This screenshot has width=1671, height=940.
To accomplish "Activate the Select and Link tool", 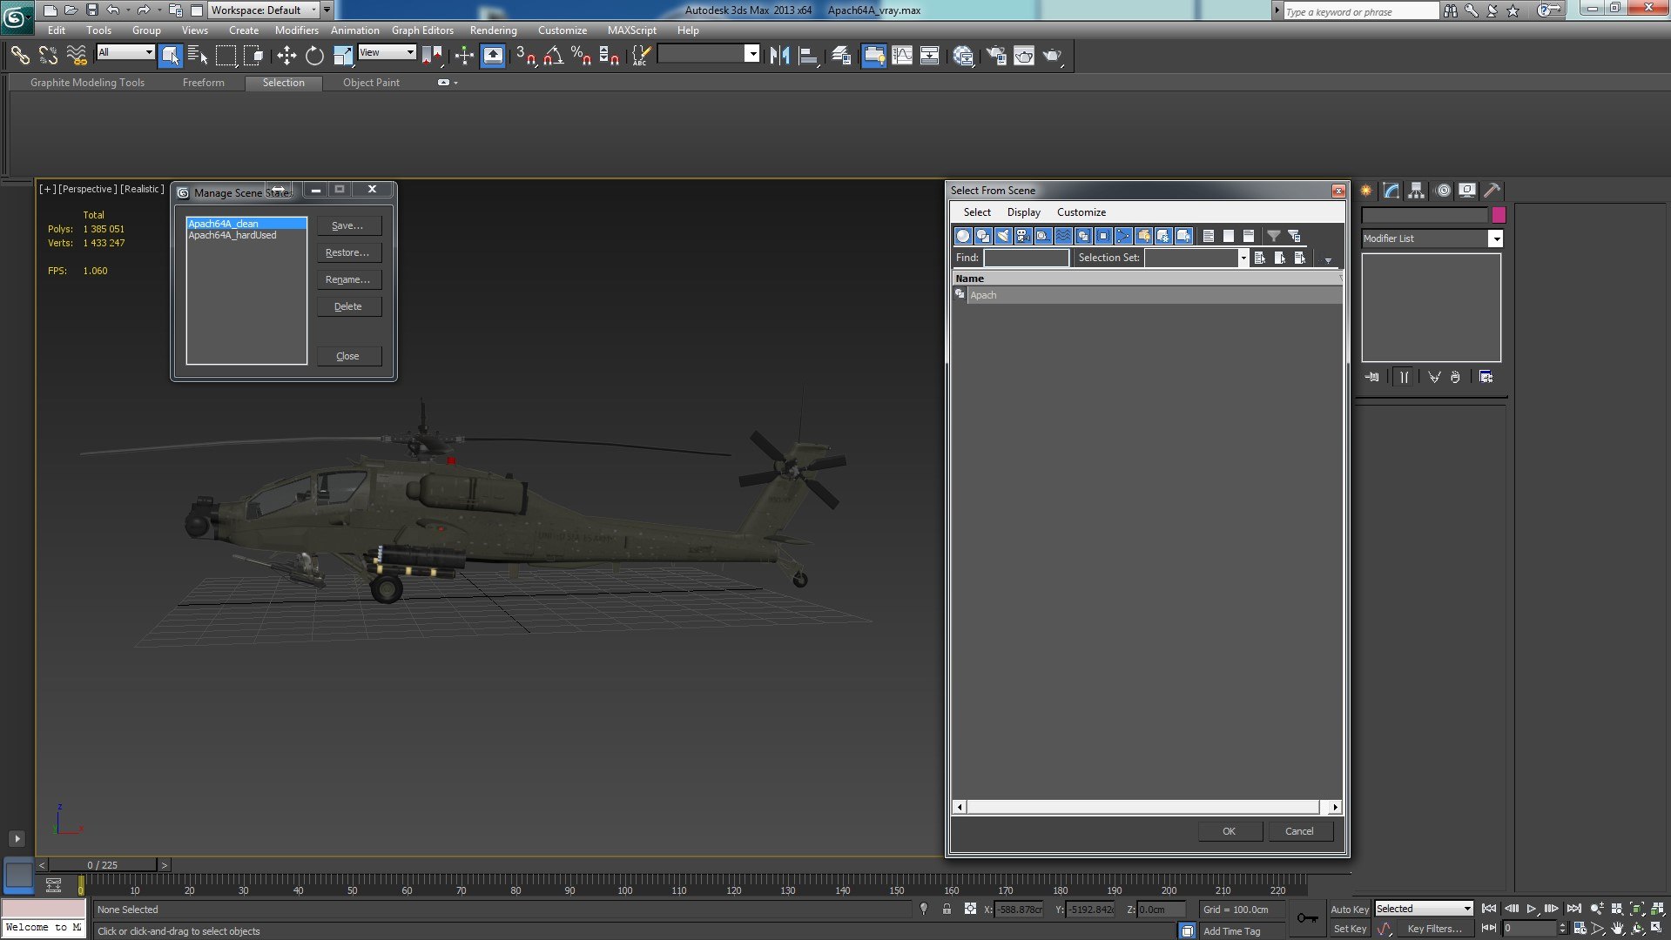I will click(x=19, y=56).
